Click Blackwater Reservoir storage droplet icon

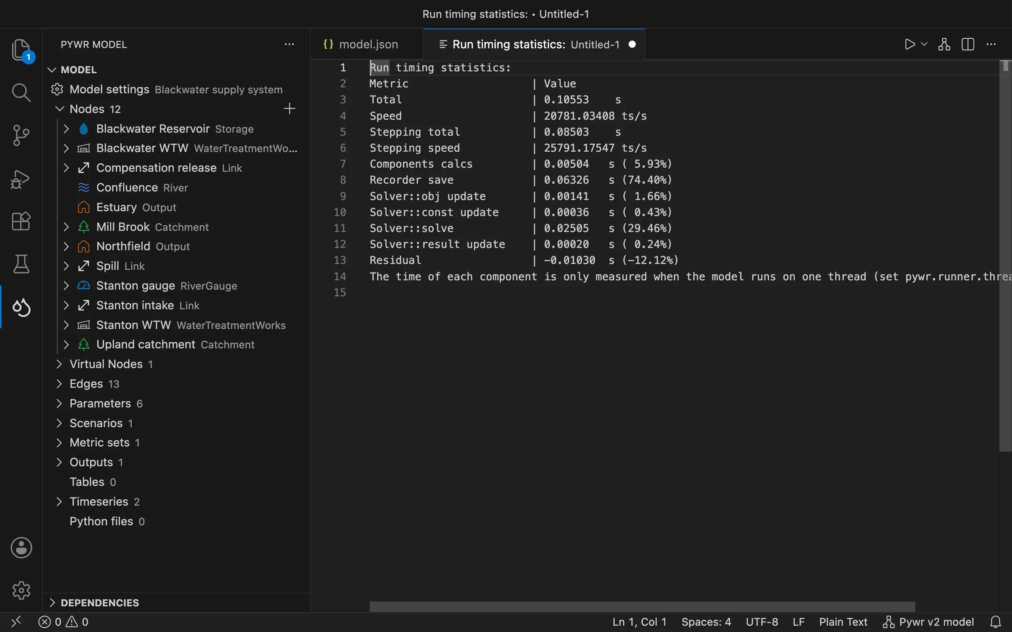[84, 129]
